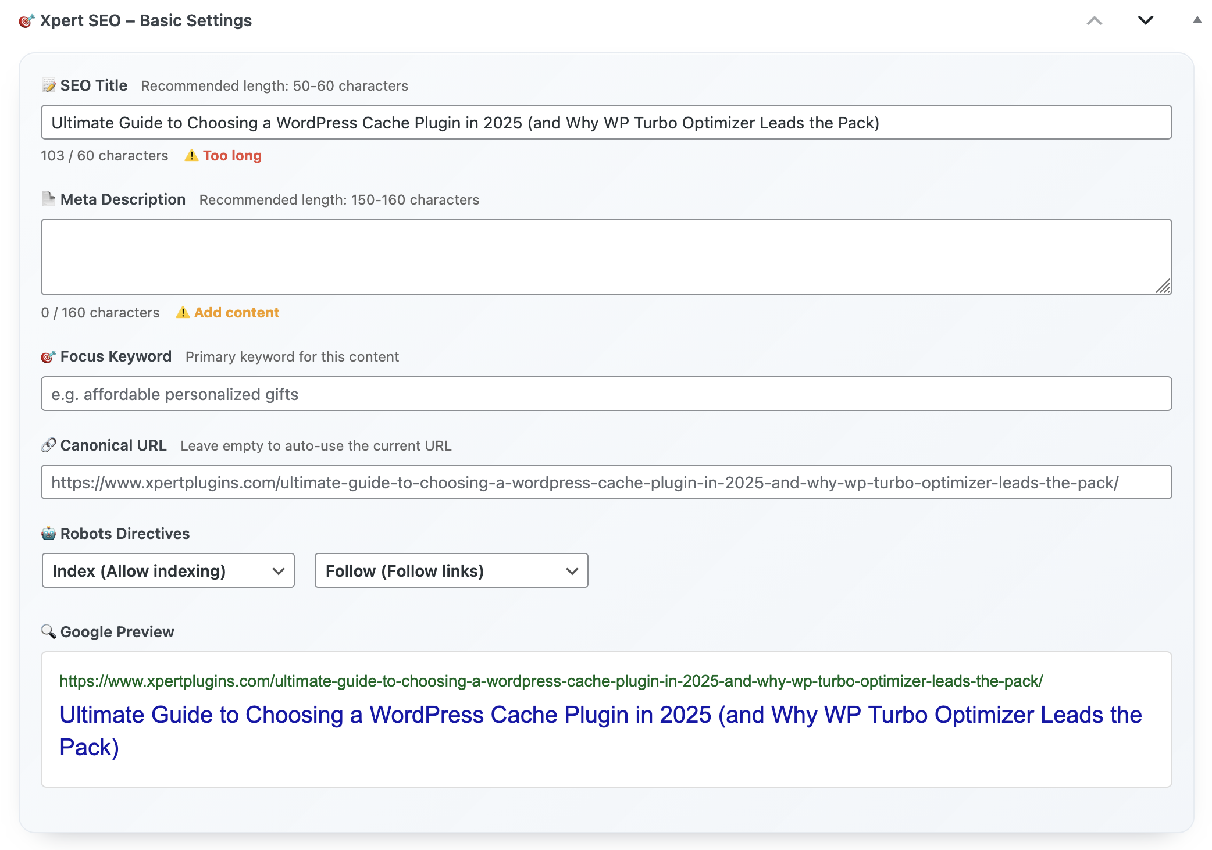Click the warning icon beside Add content
Screen dimensions: 1212x850
click(x=183, y=313)
